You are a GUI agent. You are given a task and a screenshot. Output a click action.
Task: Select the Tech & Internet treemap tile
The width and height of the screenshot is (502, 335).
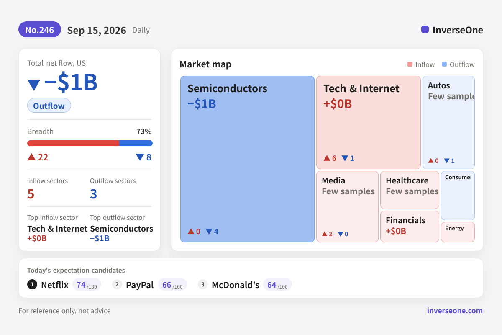tap(369, 122)
